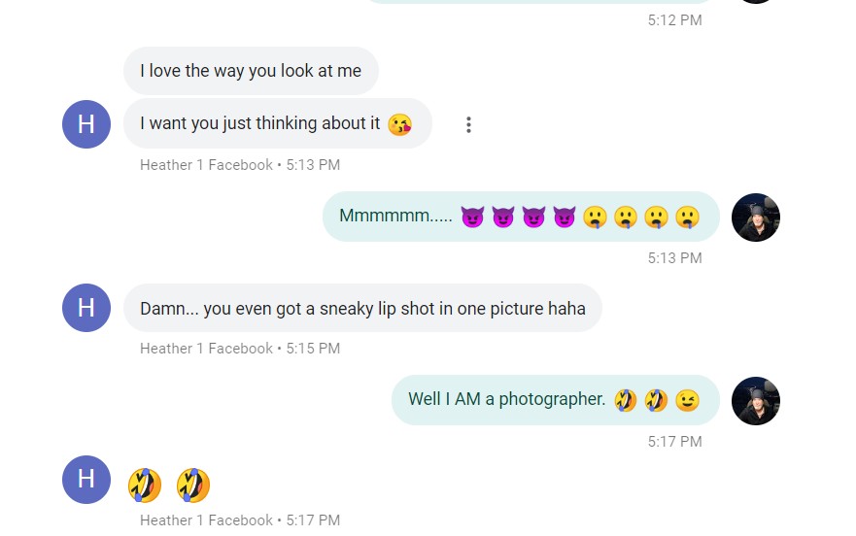856x536 pixels.
Task: Click the H avatar beside the "Damn..." message
Action: tap(86, 308)
